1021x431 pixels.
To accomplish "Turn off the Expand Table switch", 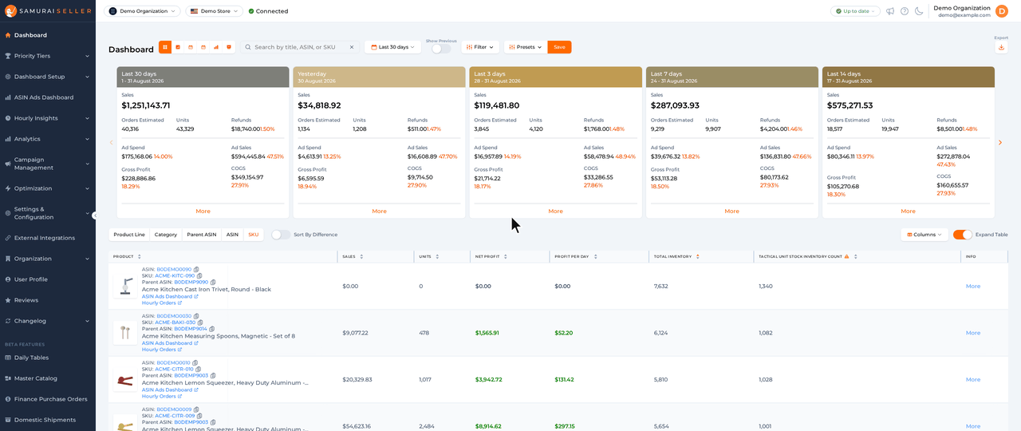I will coord(963,235).
